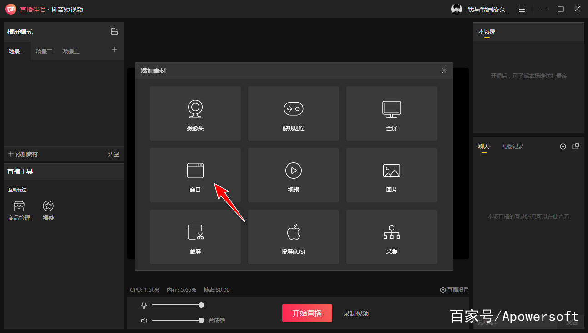Open chat settings hexagon icon
The width and height of the screenshot is (588, 333).
pos(563,147)
